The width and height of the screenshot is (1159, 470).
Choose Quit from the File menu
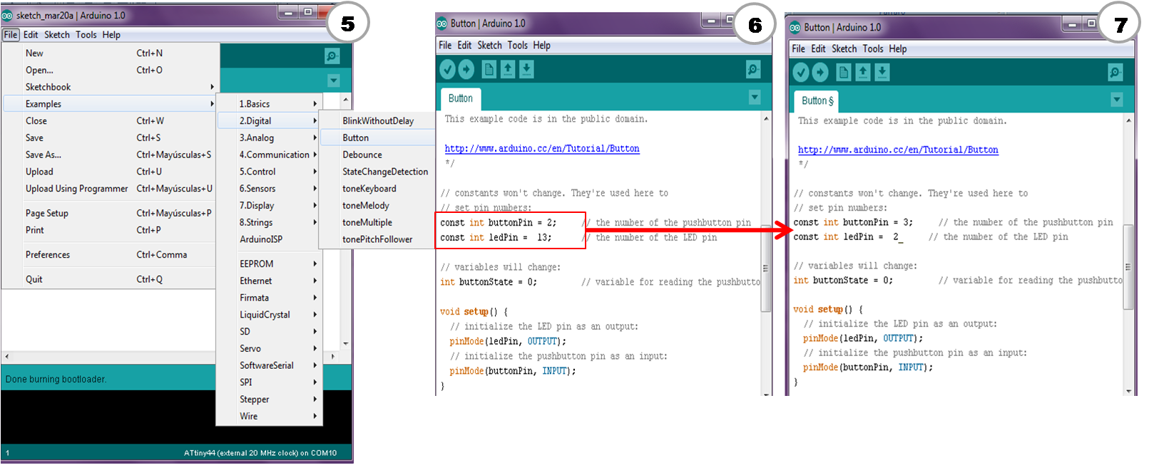pos(109,279)
